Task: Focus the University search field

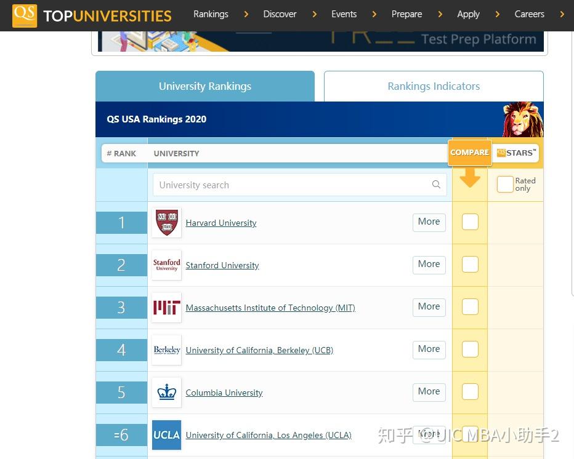Action: (x=300, y=185)
